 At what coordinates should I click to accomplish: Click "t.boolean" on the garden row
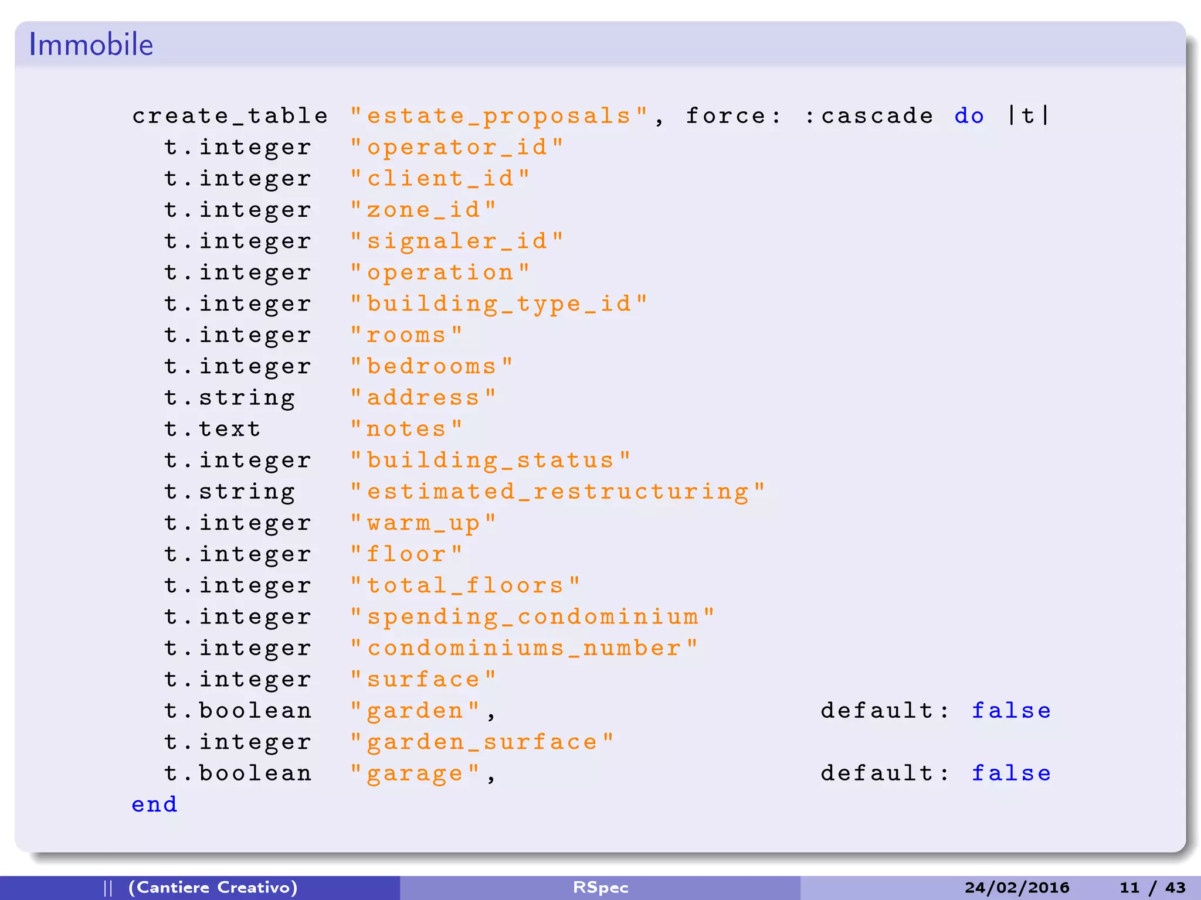238,711
